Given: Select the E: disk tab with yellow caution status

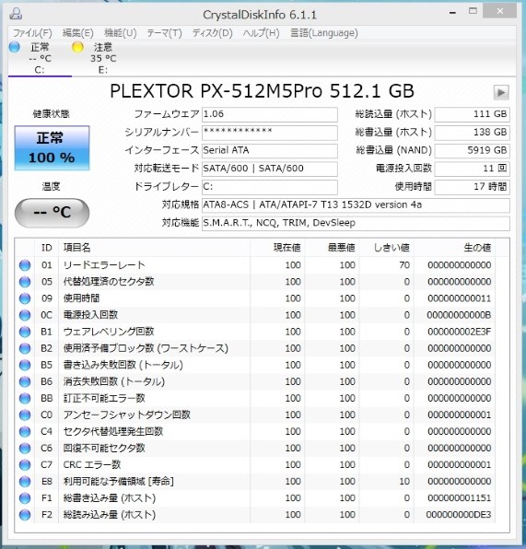Looking at the screenshot, I should (102, 58).
